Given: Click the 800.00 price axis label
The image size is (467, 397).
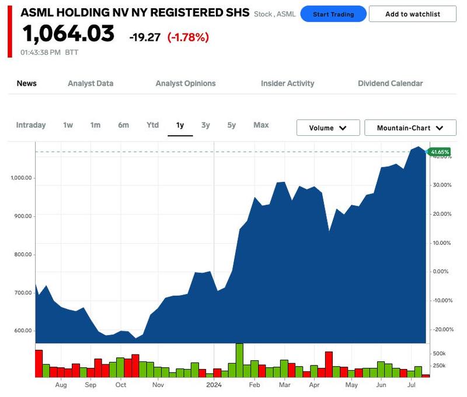Looking at the screenshot, I should click(23, 255).
